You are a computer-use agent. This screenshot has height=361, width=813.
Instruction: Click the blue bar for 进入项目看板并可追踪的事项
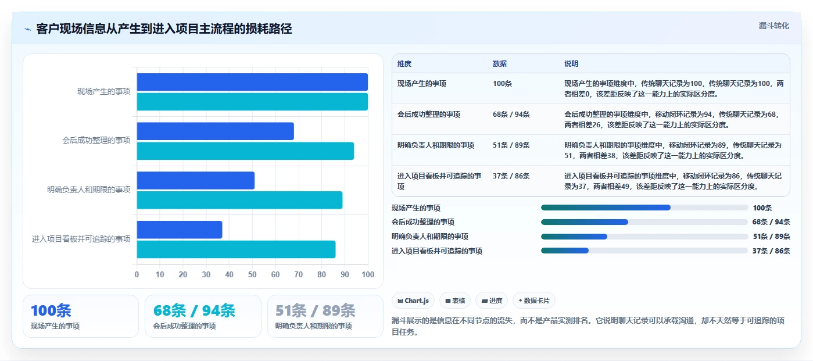pos(180,230)
